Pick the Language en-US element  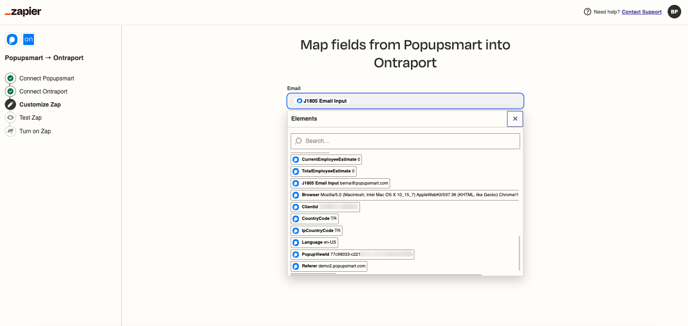pyautogui.click(x=314, y=242)
